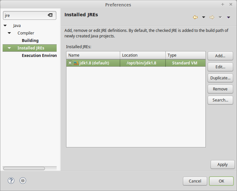Sort by the Name column header
237x191 pixels.
(x=93, y=55)
